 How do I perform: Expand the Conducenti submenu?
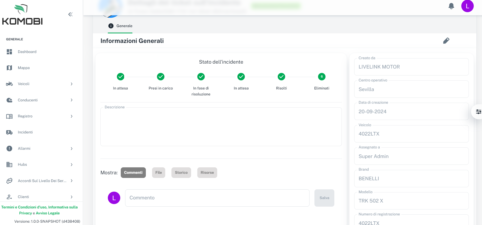[72, 100]
